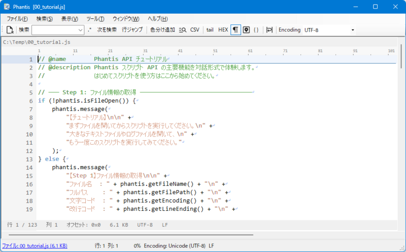
Task: Click the filter search magnifier icon
Action: tap(183, 30)
